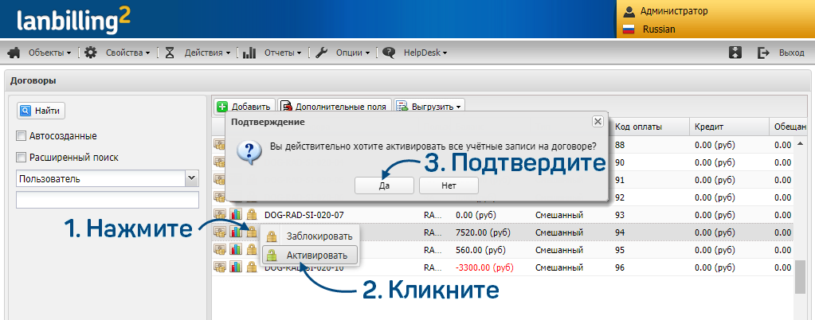
Task: Click the search text input field
Action: [108, 200]
